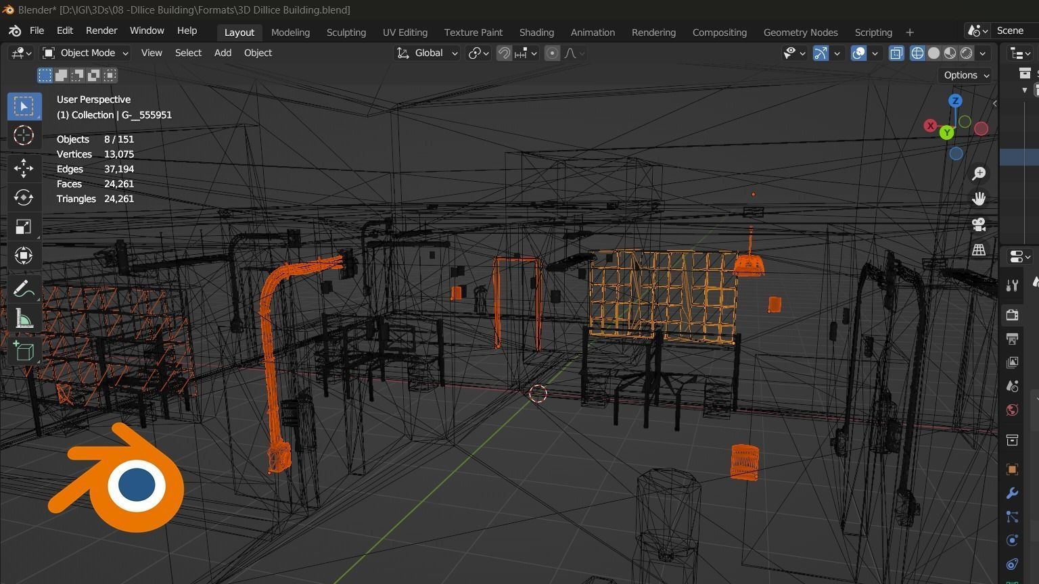This screenshot has height=584, width=1039.
Task: Switch to the Shading workspace tab
Action: tap(536, 32)
